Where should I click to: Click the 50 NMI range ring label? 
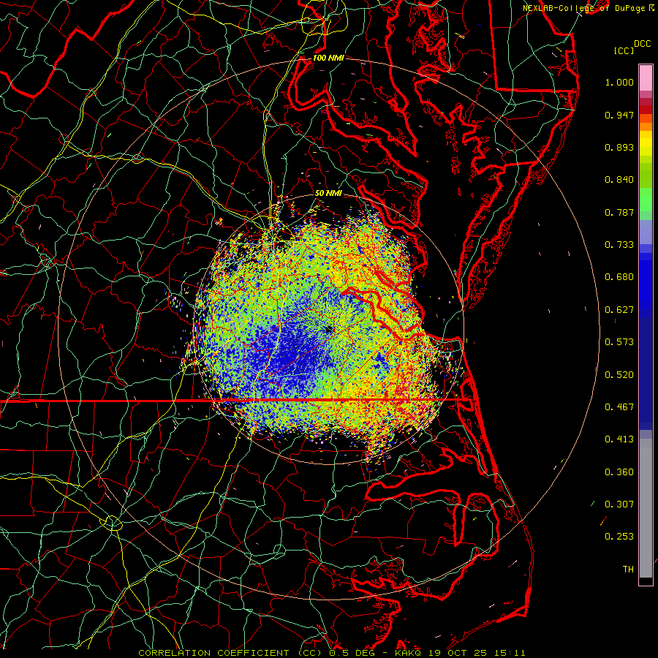pos(328,193)
